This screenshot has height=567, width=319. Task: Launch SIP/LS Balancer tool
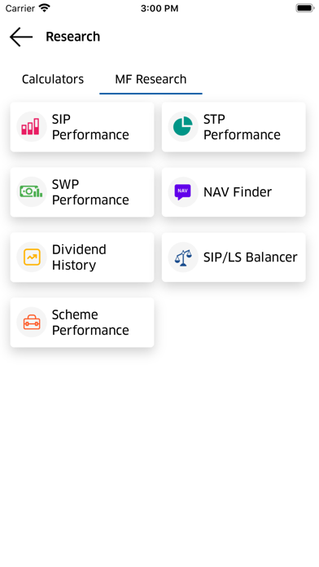[x=234, y=257]
